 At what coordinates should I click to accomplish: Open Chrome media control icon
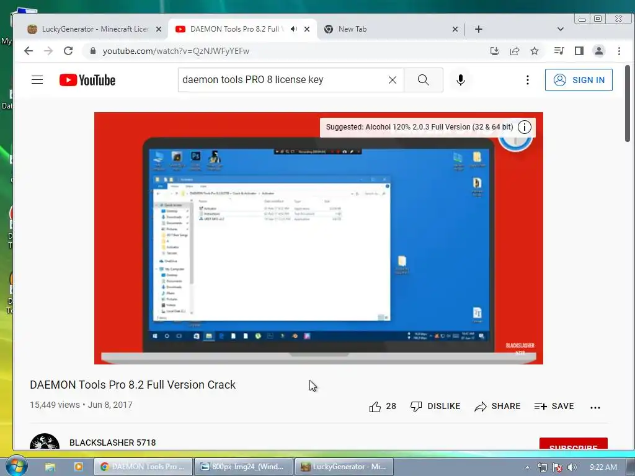point(559,51)
